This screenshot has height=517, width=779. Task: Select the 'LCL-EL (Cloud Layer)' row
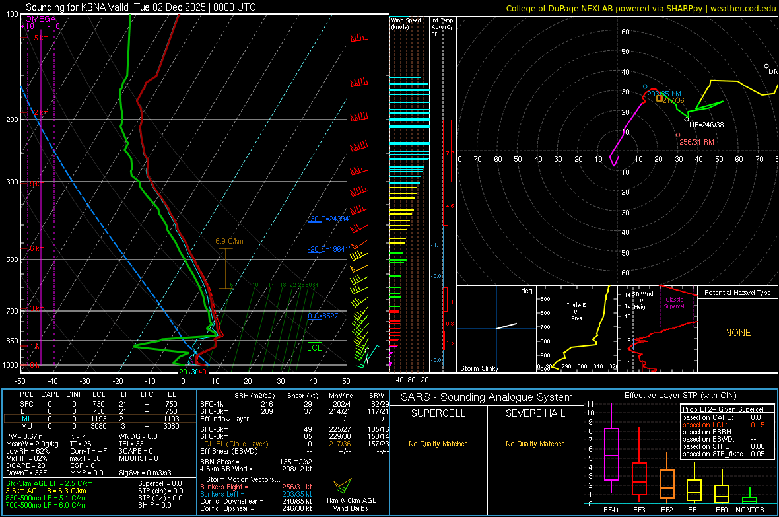coord(294,444)
